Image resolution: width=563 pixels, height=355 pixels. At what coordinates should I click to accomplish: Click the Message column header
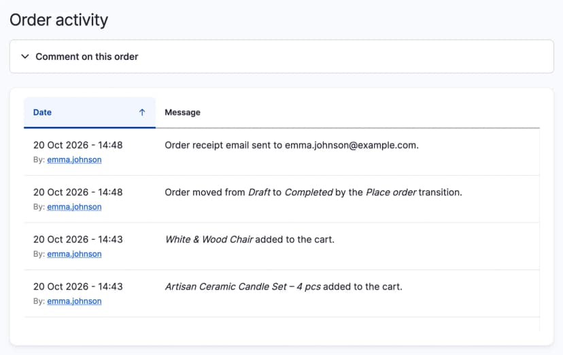pyautogui.click(x=182, y=112)
